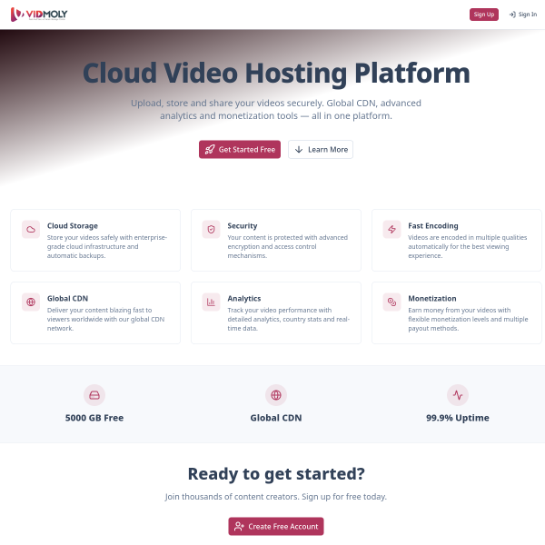The width and height of the screenshot is (545, 545).
Task: Click the Analytics card heading
Action: [244, 299]
